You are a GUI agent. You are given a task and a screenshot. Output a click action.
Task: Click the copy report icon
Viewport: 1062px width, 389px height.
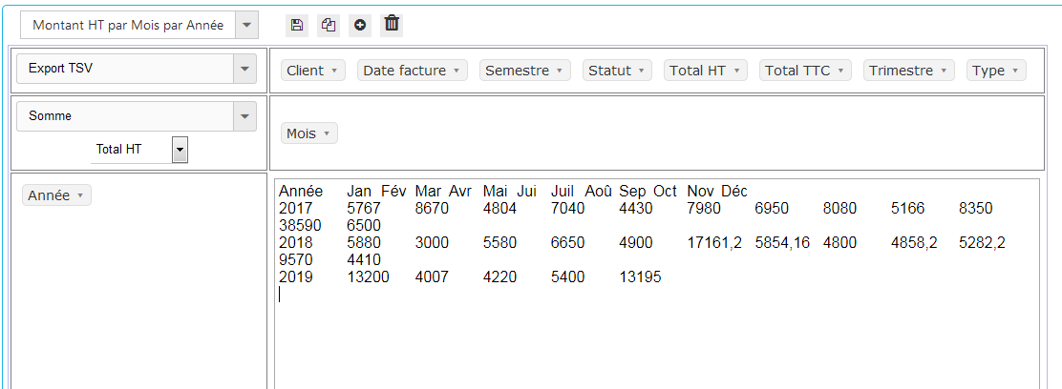[x=329, y=26]
